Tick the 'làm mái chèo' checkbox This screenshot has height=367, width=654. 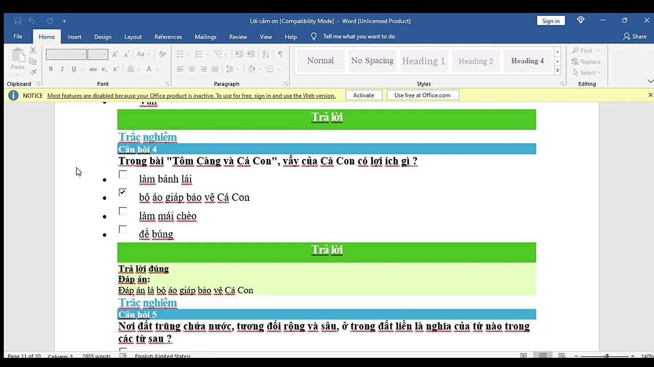pos(123,211)
